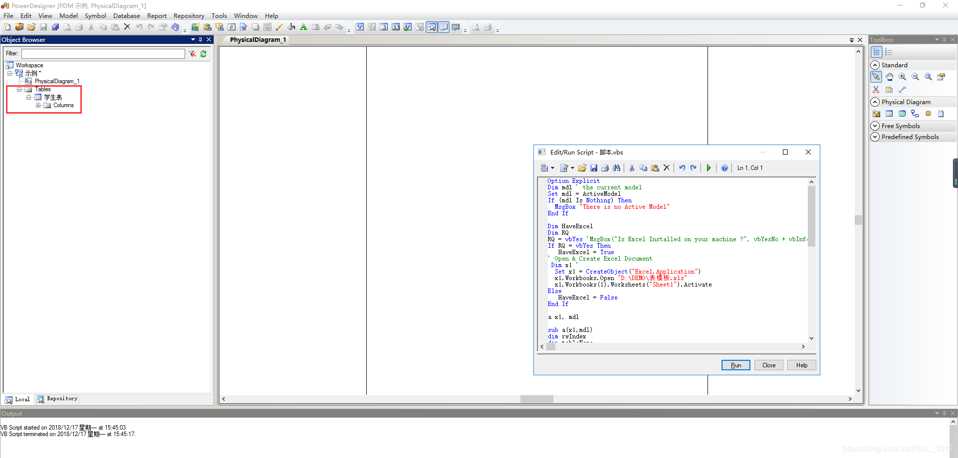
Task: Click the script editor vertical scrollbar thumb
Action: 811,216
